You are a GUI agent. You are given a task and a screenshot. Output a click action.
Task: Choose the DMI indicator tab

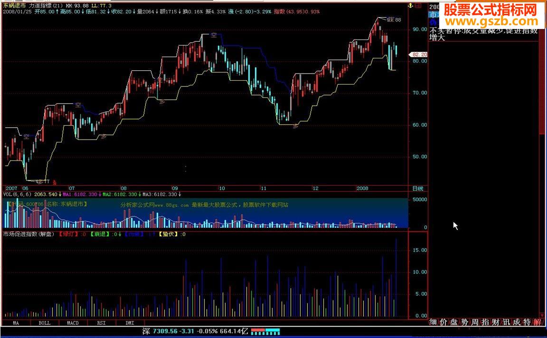click(x=130, y=323)
